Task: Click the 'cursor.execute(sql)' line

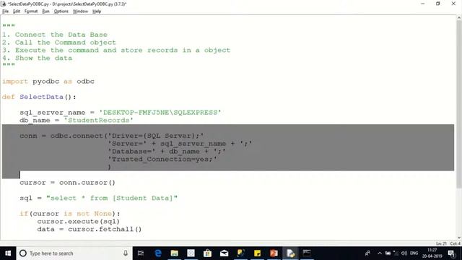Action: pyautogui.click(x=79, y=222)
